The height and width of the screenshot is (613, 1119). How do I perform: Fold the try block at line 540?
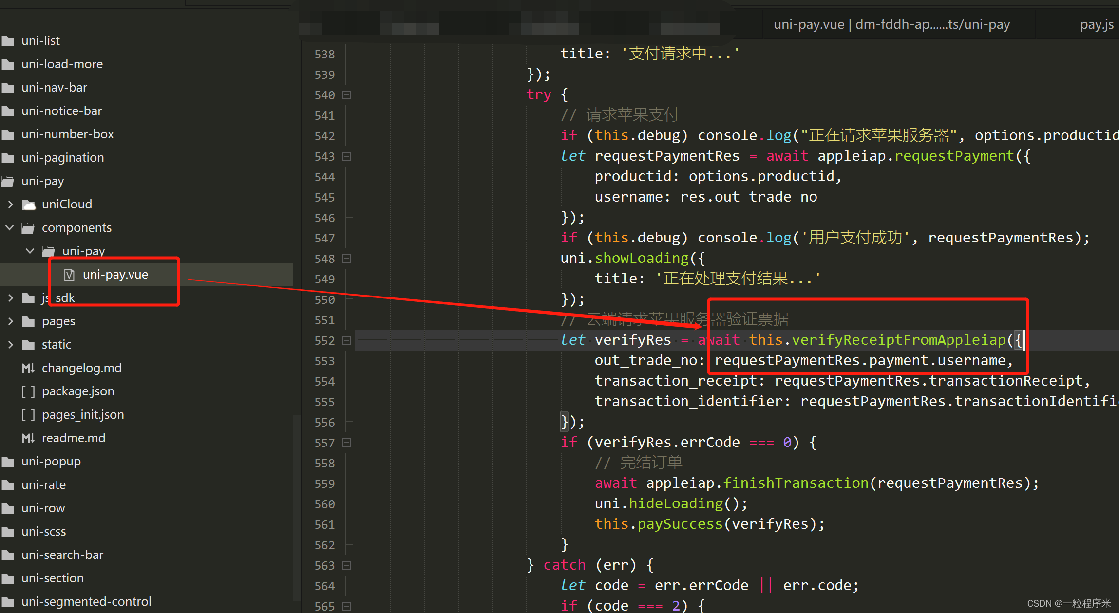point(346,95)
